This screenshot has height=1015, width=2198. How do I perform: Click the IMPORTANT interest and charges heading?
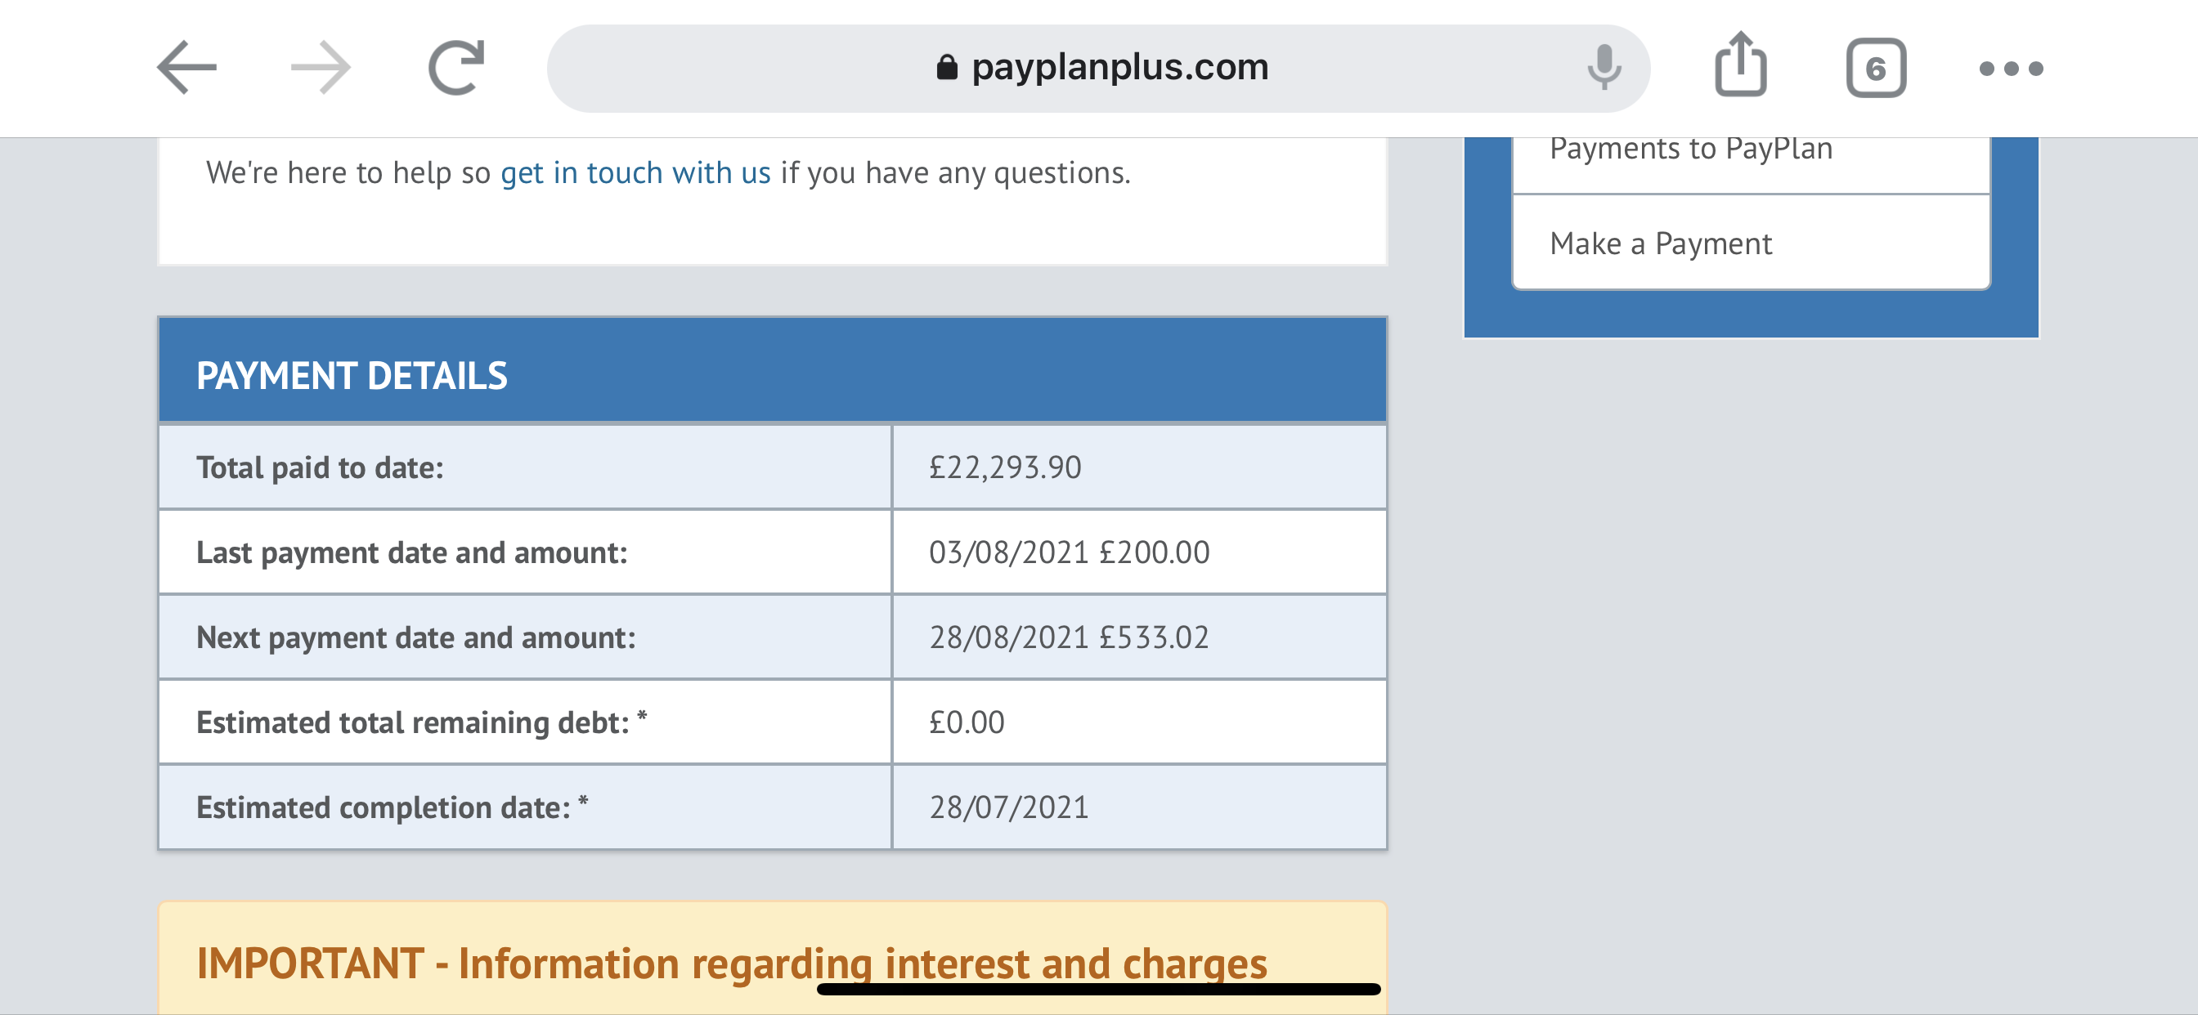click(x=731, y=964)
